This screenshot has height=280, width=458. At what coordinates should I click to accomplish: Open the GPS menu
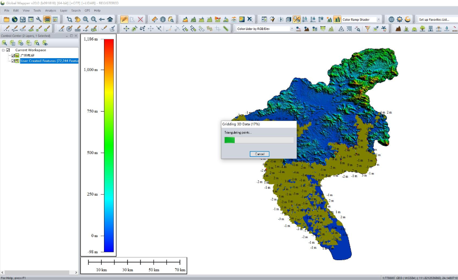coord(87,11)
